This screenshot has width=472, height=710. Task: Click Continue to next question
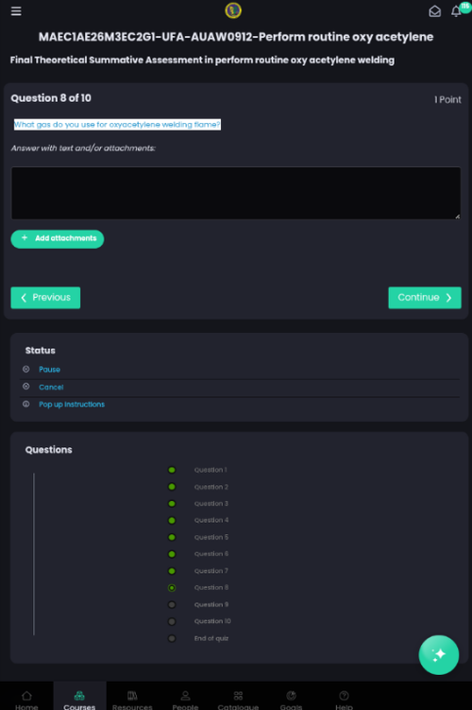pos(425,298)
